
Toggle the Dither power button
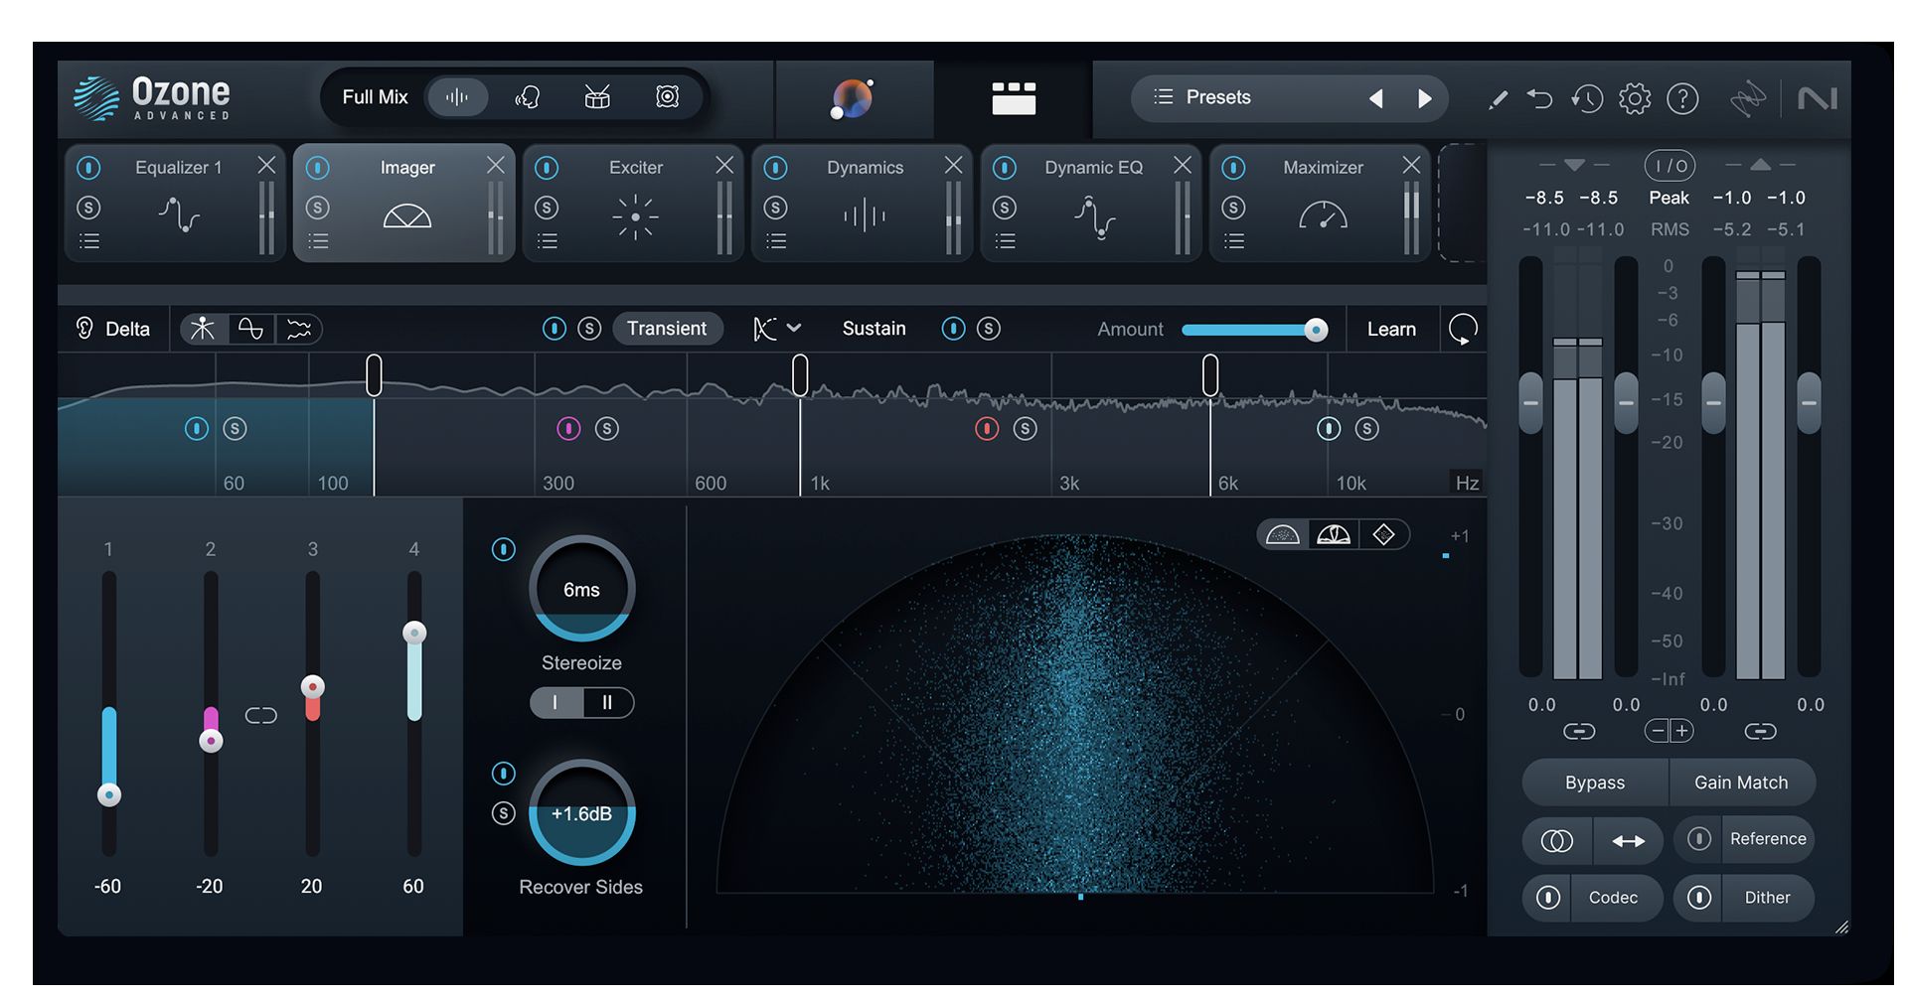pyautogui.click(x=1699, y=898)
